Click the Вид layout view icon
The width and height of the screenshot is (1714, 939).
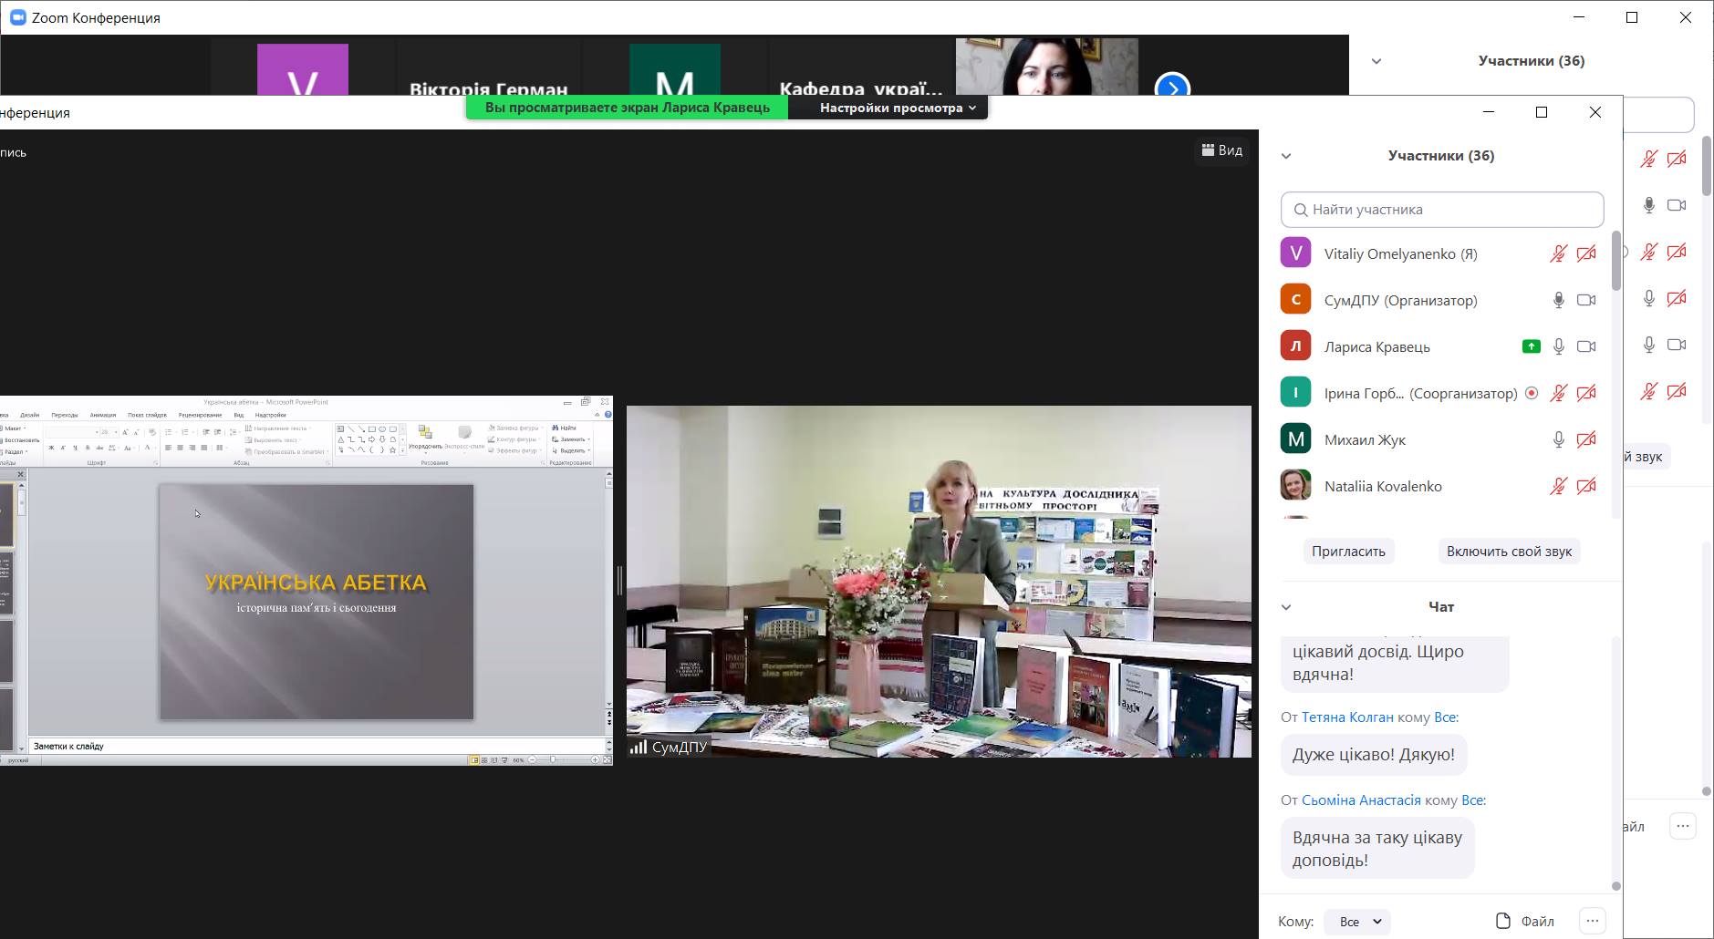pyautogui.click(x=1221, y=150)
